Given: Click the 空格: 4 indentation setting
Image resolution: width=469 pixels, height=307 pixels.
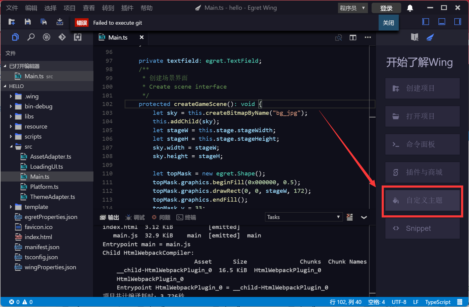Looking at the screenshot, I should point(376,302).
